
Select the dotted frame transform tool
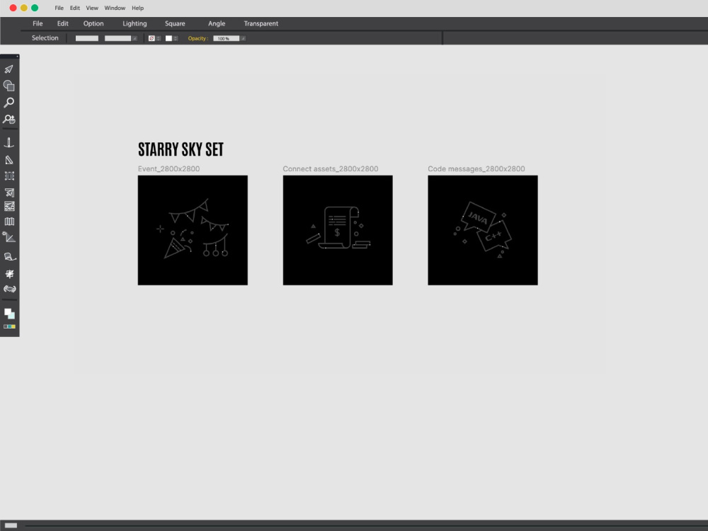coord(9,176)
